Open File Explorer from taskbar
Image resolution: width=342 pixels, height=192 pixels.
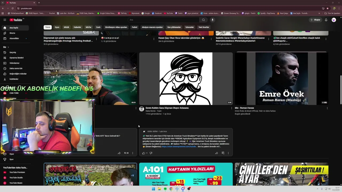tap(159, 189)
